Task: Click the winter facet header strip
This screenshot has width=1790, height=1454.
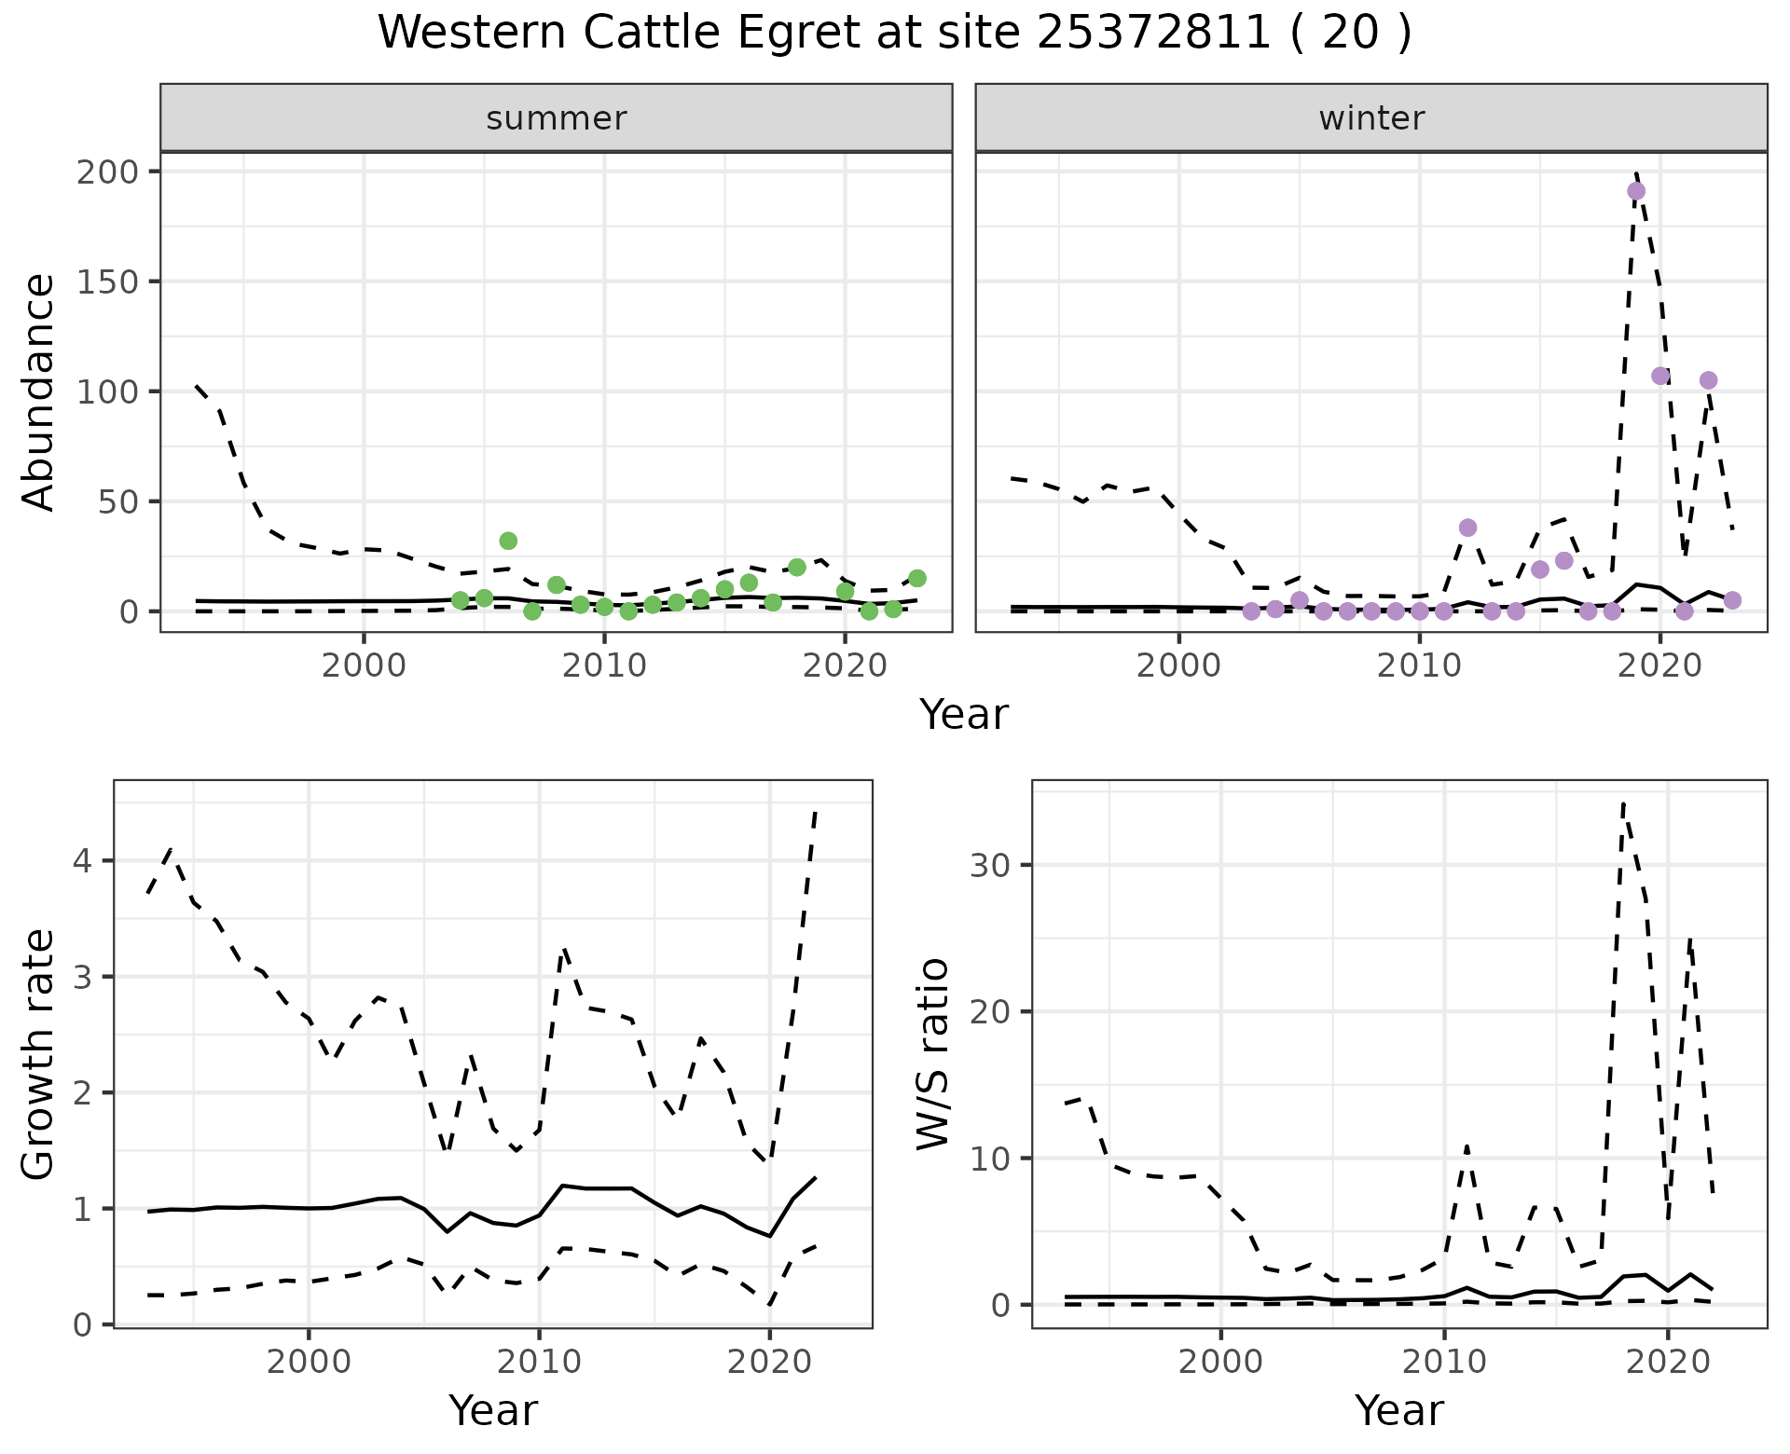Action: (1370, 118)
